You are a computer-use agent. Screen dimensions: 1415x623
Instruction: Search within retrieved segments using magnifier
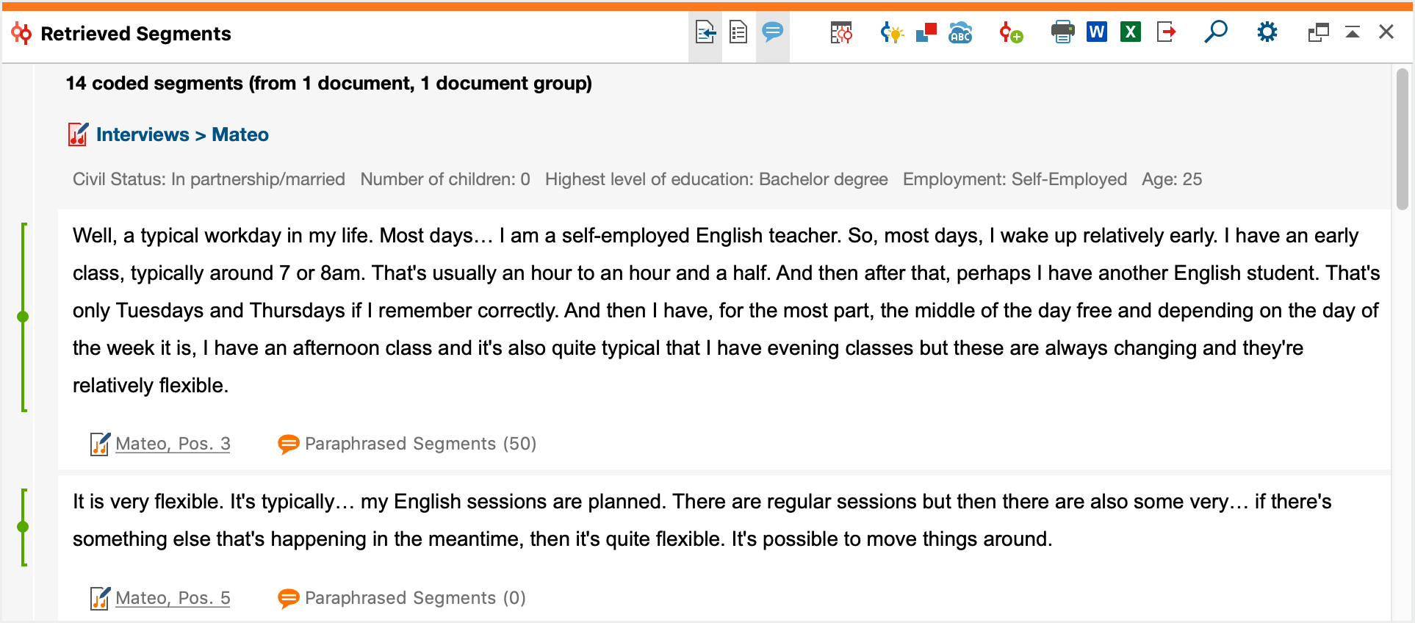point(1216,32)
